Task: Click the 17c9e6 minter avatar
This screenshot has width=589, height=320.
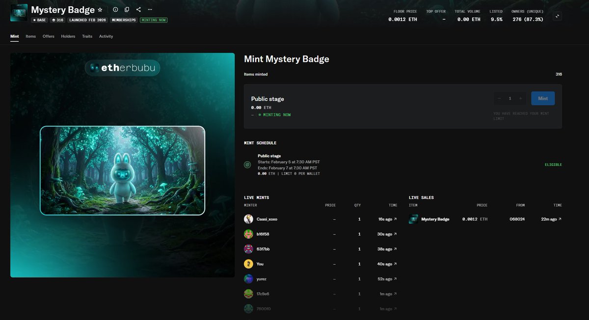Action: [x=248, y=294]
